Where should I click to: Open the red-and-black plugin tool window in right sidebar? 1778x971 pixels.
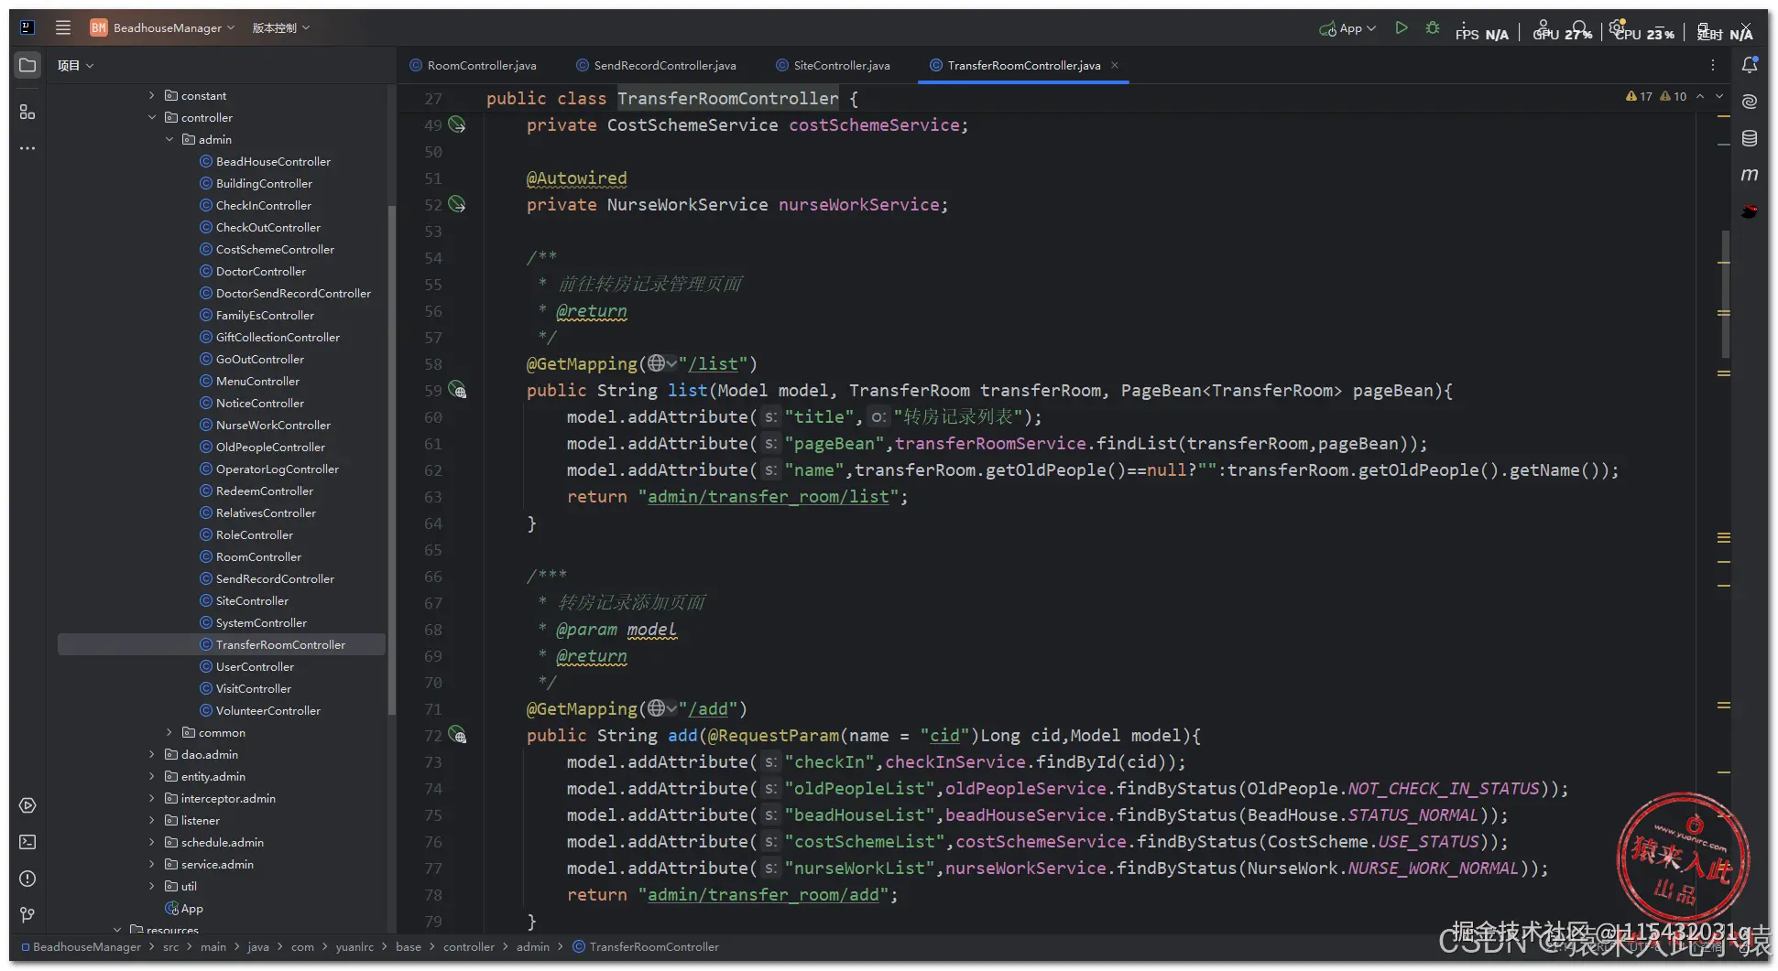pos(1750,211)
